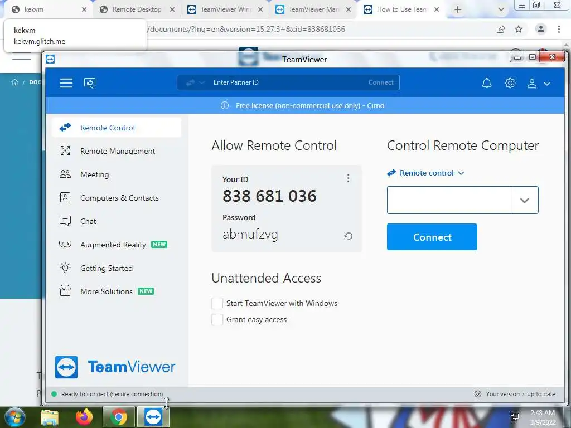Open the Chat section
The image size is (571, 428).
click(x=117, y=221)
